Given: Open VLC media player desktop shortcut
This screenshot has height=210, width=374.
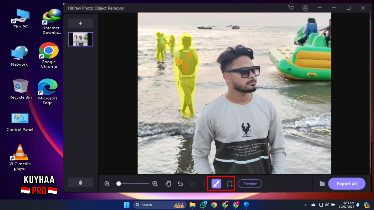Looking at the screenshot, I should tap(20, 157).
